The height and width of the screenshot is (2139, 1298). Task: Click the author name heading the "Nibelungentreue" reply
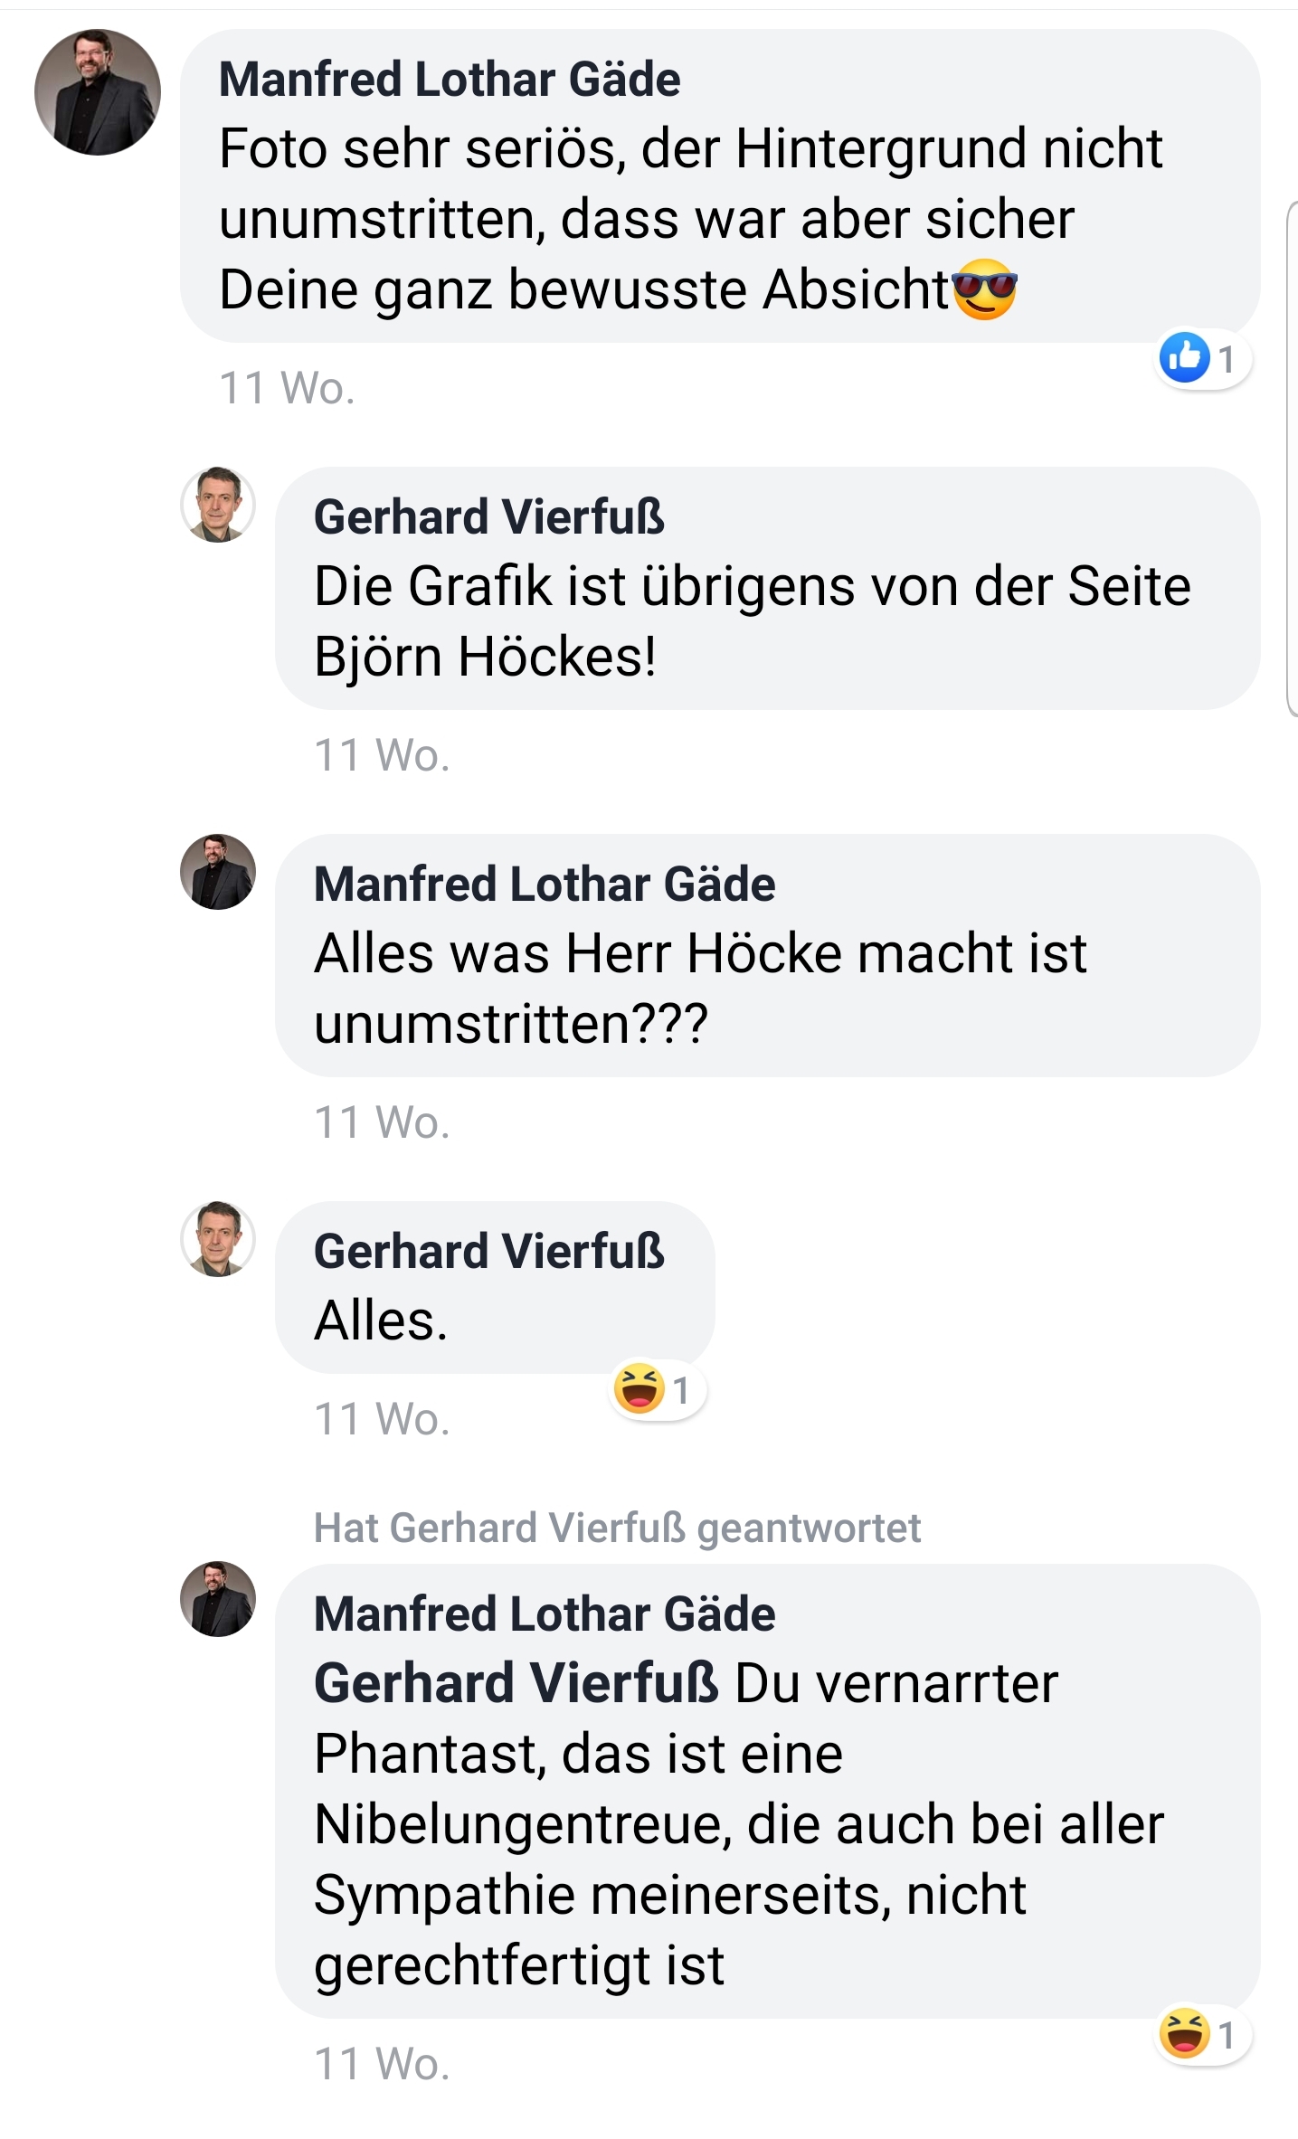point(545,1614)
